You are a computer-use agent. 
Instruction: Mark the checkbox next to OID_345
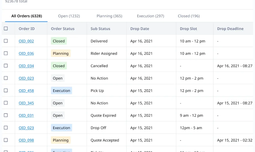point(6,103)
